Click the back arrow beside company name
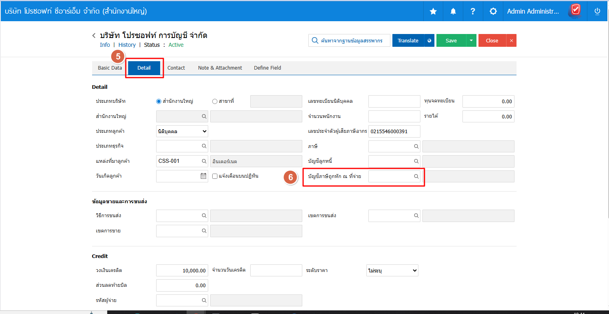This screenshot has width=609, height=314. coord(94,36)
